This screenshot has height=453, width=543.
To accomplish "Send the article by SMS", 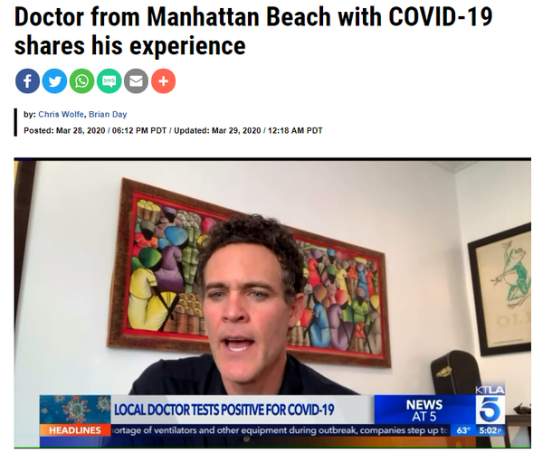I will 109,81.
